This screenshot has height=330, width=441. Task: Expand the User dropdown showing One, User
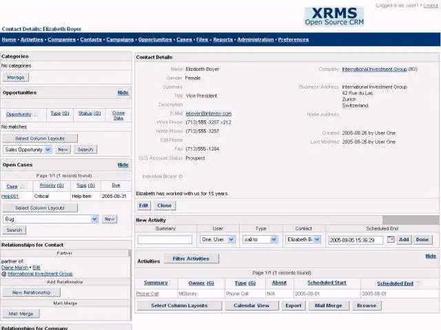(218, 240)
